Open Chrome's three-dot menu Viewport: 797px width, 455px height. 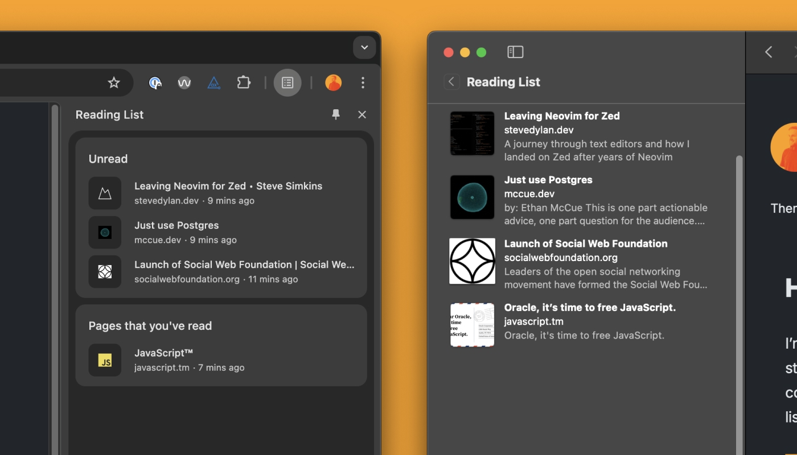pyautogui.click(x=363, y=82)
